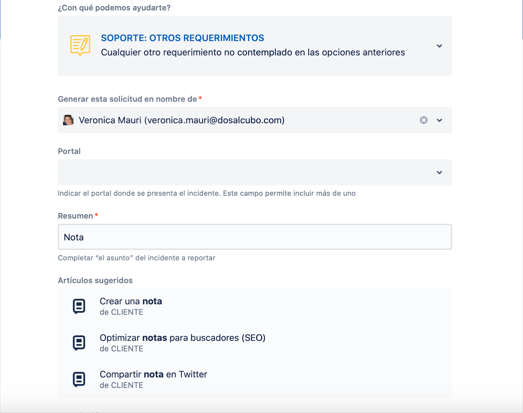523x413 pixels.
Task: Click the article icon beside Crear una nota
Action: click(79, 306)
